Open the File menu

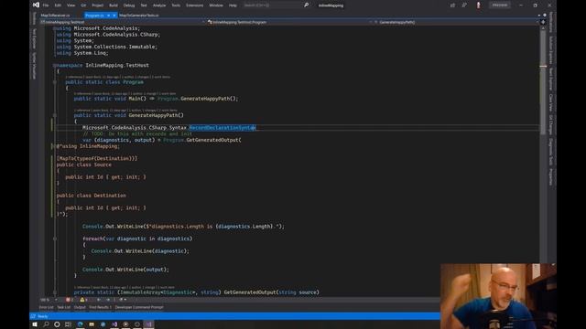(x=46, y=5)
